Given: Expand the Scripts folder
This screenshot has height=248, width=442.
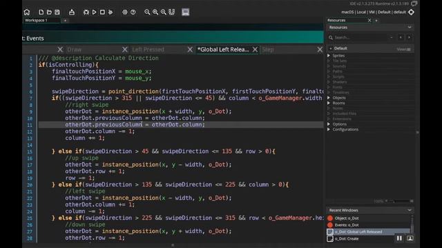Looking at the screenshot, I should click(329, 76).
